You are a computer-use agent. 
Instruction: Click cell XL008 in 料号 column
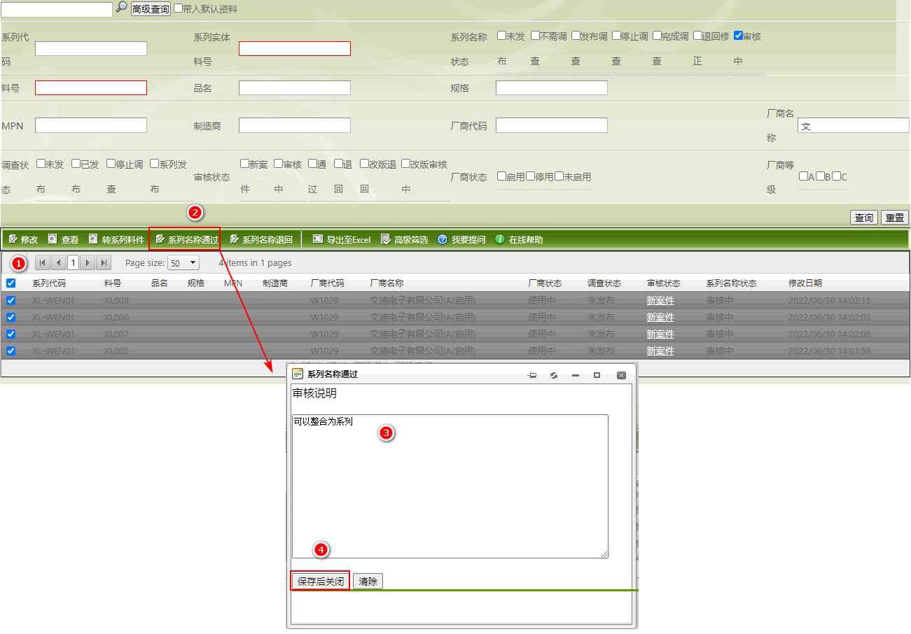116,300
